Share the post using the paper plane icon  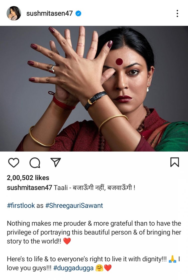56,162
